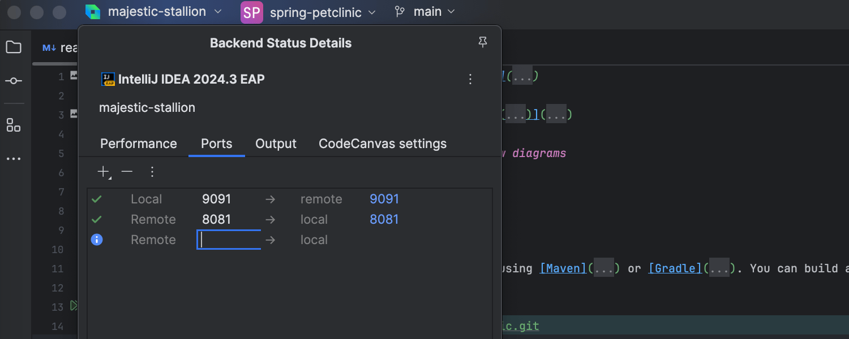Open remote port 9091 link
Viewport: 849px width, 339px height.
click(x=384, y=199)
